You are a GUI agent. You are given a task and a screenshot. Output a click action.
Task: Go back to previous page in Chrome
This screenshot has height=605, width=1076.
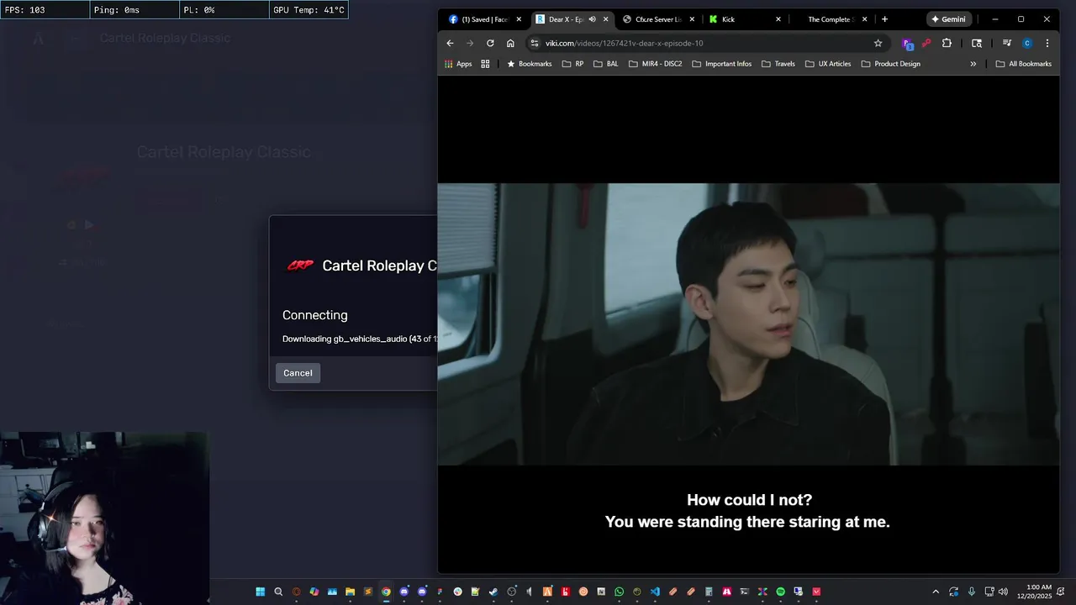coord(450,43)
